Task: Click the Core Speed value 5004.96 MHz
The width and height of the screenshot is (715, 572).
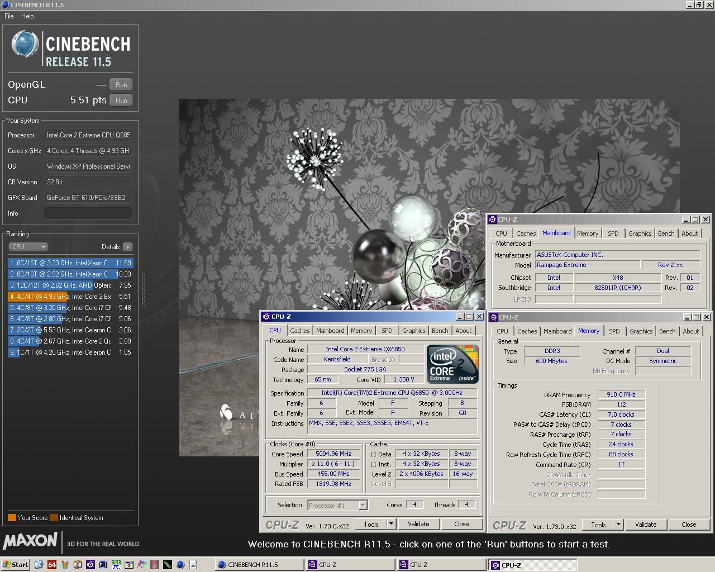Action: pyautogui.click(x=333, y=454)
